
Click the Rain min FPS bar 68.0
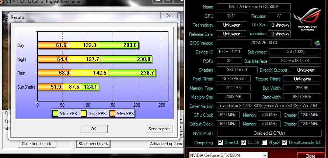(54, 73)
